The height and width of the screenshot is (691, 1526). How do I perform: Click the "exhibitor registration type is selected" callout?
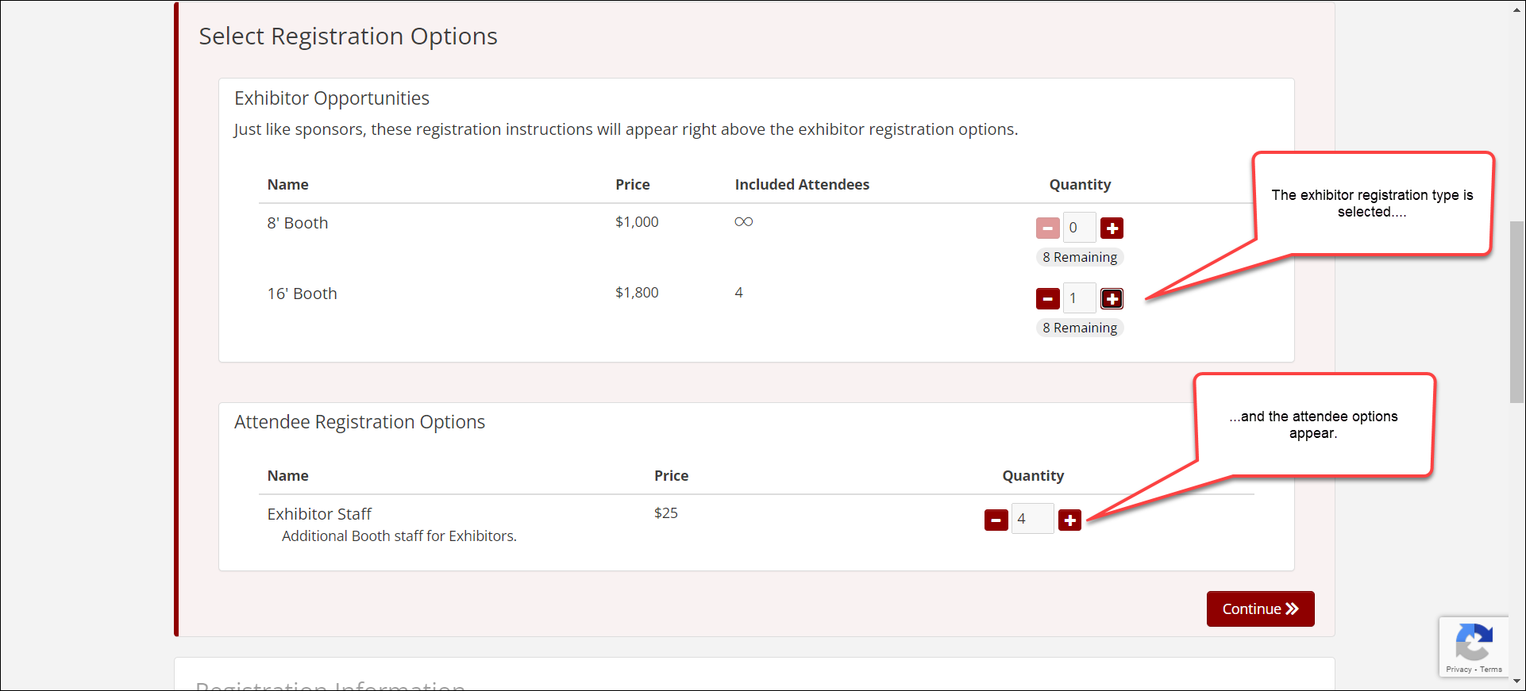[x=1372, y=203]
